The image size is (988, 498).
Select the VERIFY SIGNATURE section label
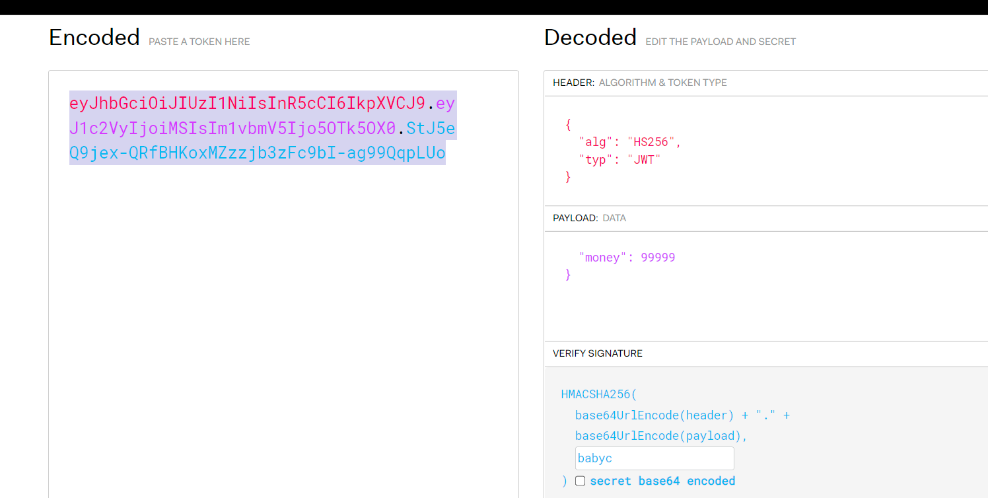click(x=597, y=353)
